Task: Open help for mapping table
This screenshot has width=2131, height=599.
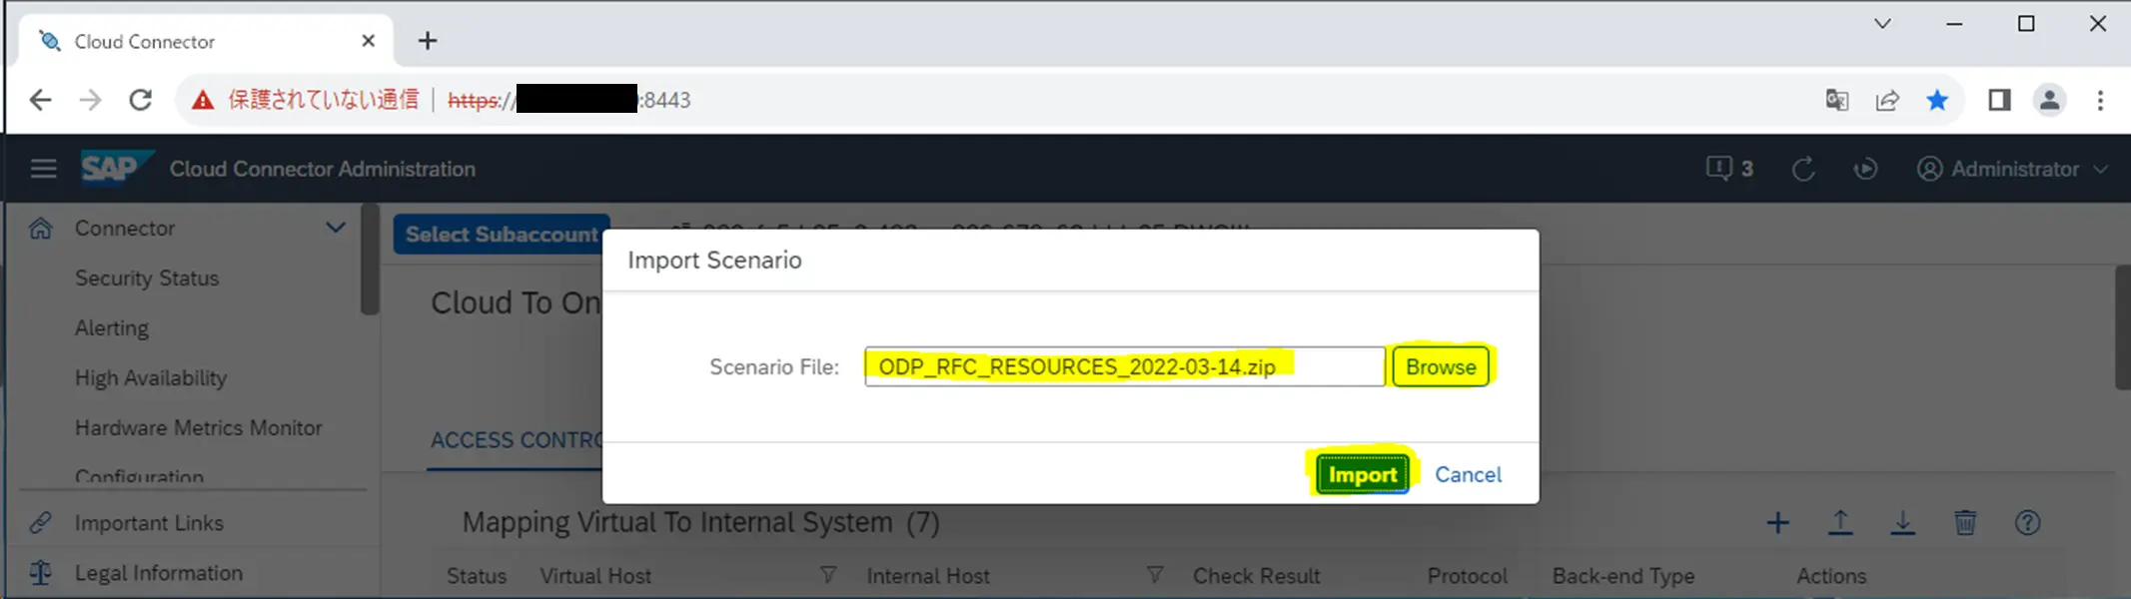Action: tap(2027, 522)
